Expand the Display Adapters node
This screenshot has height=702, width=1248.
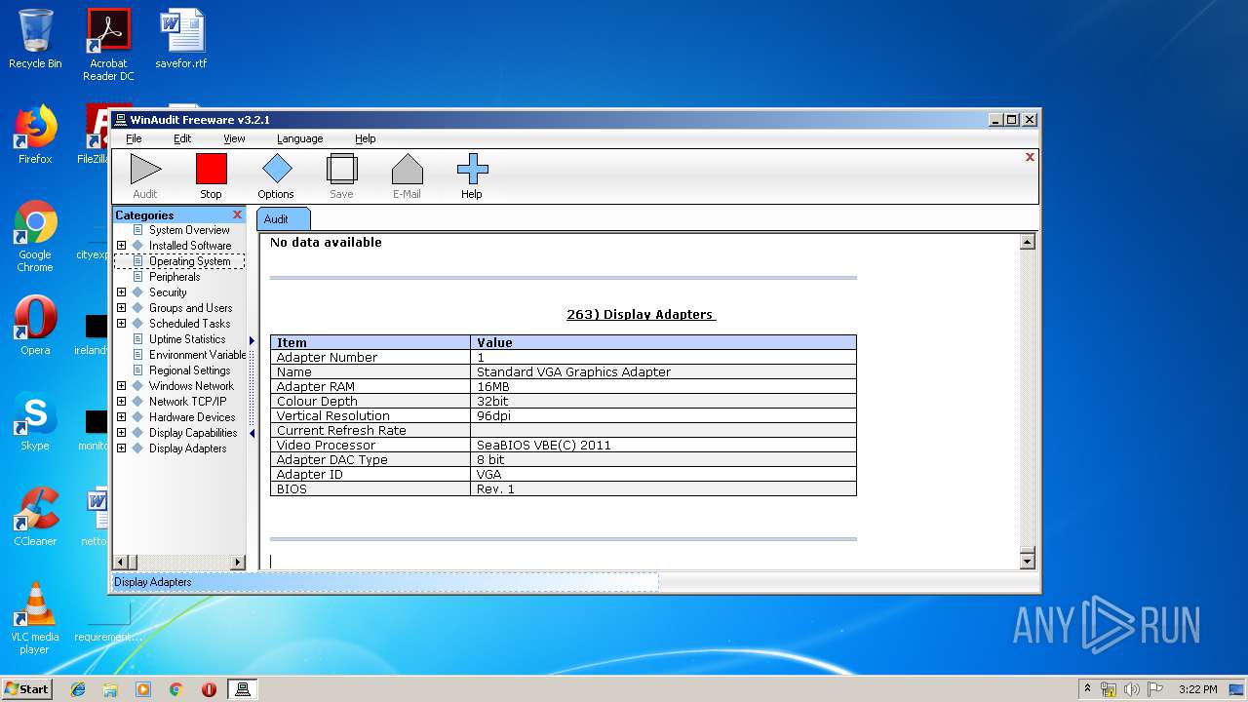pyautogui.click(x=121, y=448)
